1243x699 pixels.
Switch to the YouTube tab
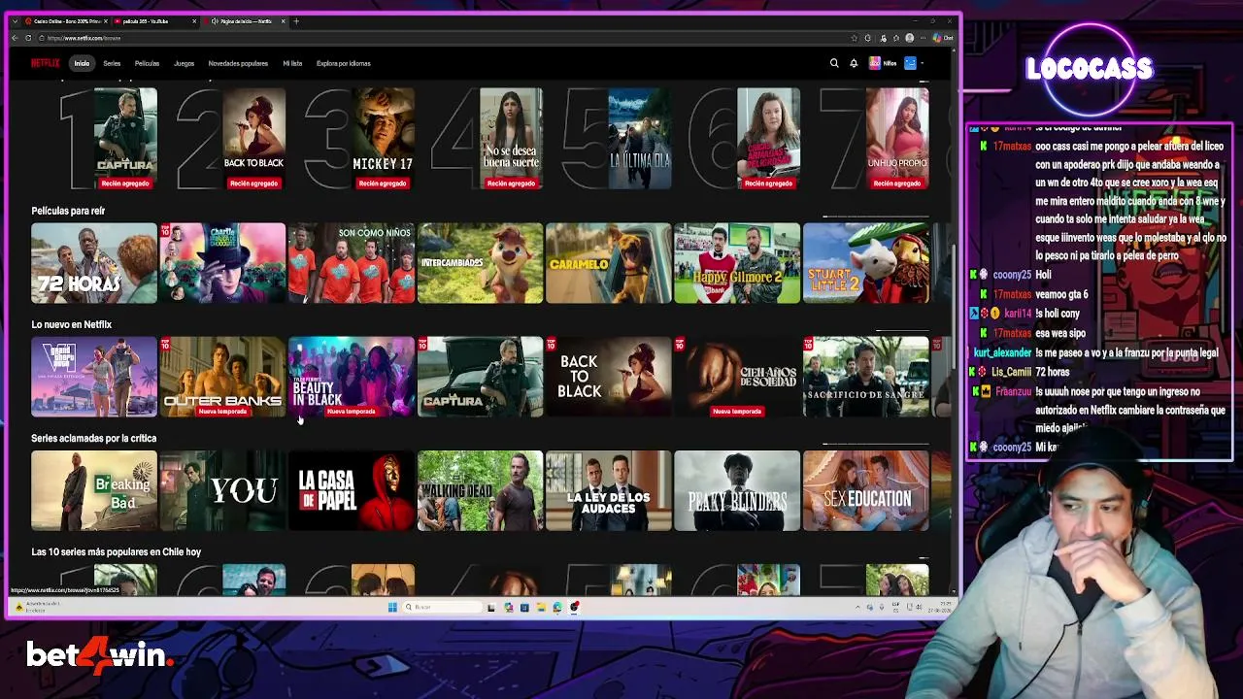tap(154, 21)
